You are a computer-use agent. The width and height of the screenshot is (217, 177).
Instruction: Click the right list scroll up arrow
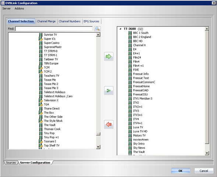tap(207, 29)
